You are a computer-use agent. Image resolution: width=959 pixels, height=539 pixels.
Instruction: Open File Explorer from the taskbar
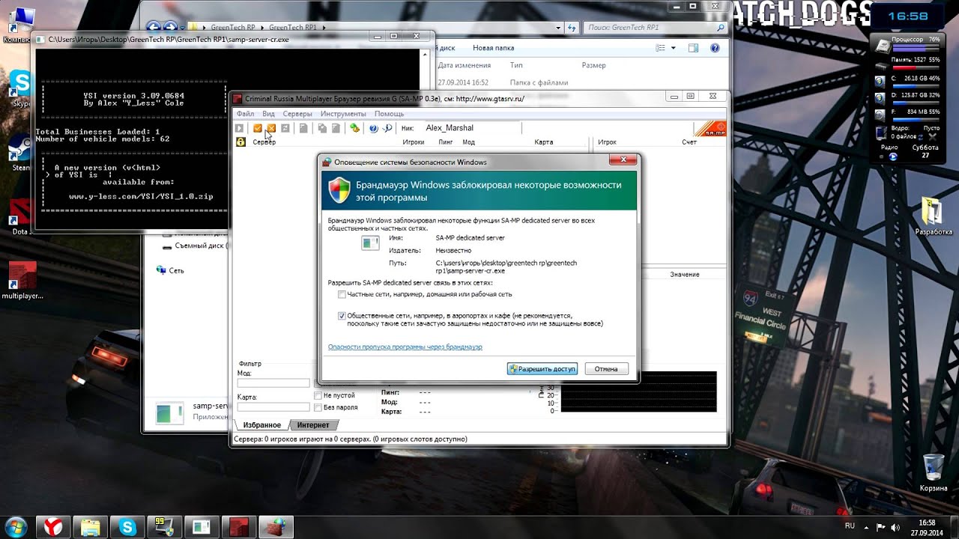[91, 527]
